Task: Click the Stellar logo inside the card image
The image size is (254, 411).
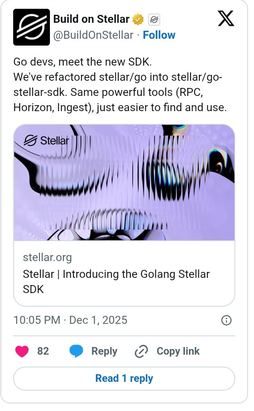Action: click(46, 140)
